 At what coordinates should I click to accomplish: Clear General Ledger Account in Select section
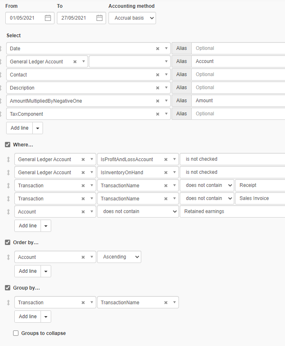[x=75, y=62]
